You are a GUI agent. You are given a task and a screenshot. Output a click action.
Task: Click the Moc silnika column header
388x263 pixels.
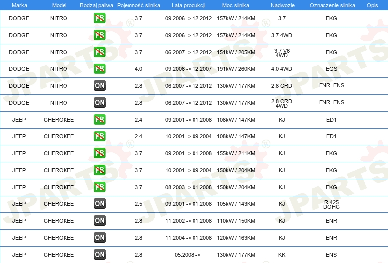tap(236, 5)
